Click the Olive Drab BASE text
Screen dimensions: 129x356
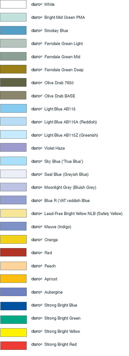(60, 96)
